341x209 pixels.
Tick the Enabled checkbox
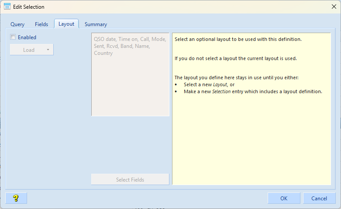13,37
